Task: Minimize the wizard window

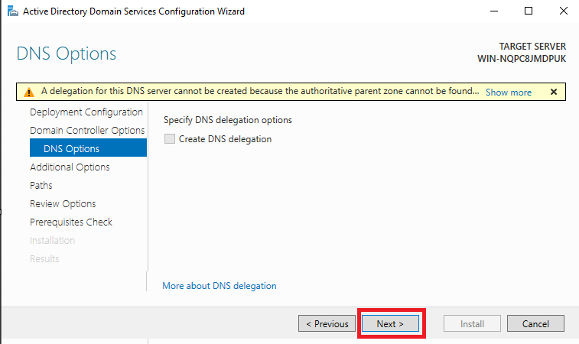Action: [x=494, y=11]
